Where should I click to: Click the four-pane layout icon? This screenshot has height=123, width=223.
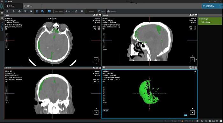tap(49, 11)
